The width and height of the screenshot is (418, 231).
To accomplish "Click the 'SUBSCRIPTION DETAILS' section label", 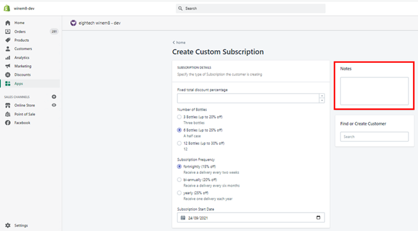I will coord(194,67).
